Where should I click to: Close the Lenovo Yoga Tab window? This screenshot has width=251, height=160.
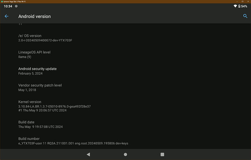(x=248, y=1)
